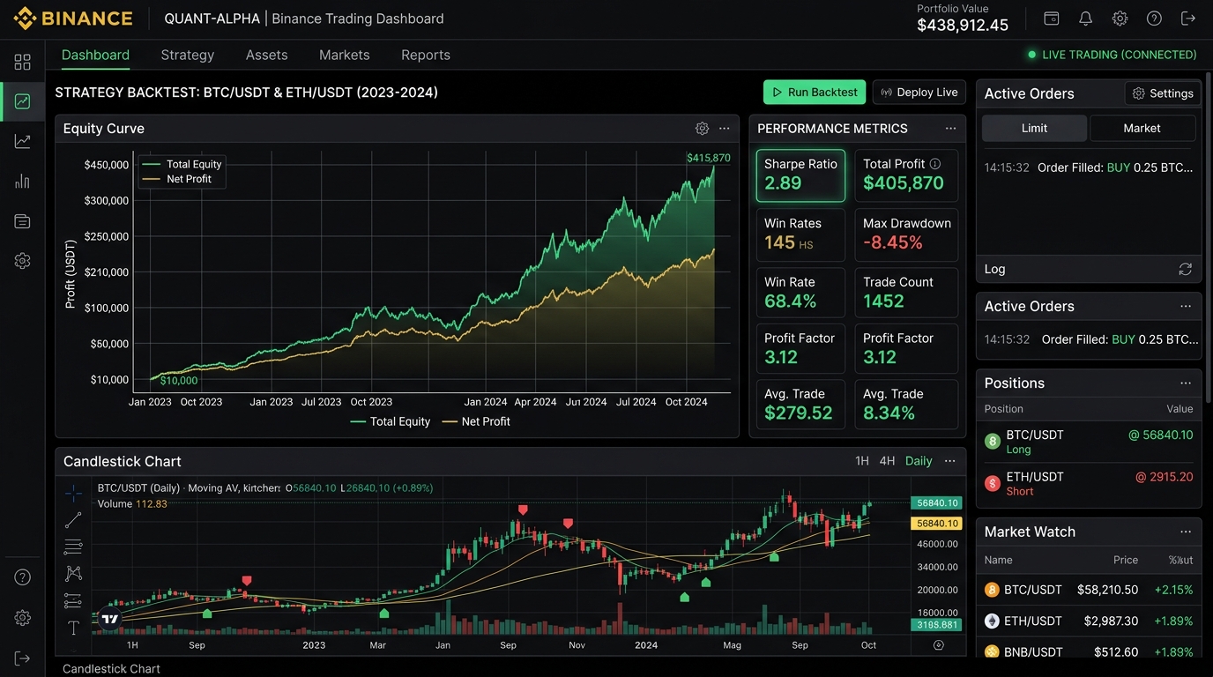Open Positions panel more options
This screenshot has width=1213, height=677.
pos(1186,383)
